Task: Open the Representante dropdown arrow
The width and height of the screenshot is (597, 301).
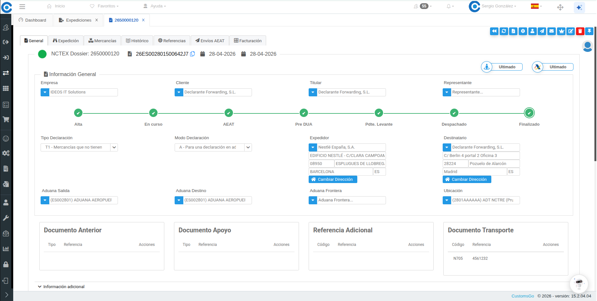Action: coord(447,92)
